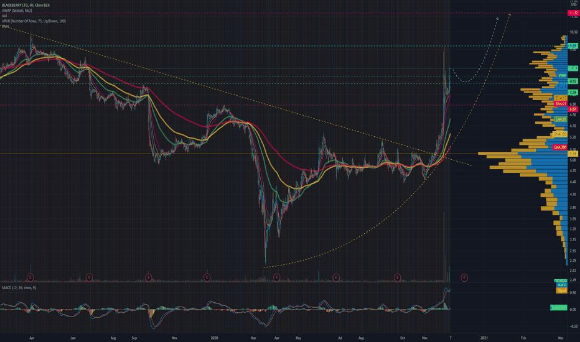
Task: Click the Oct label on time axis
Action: (x=403, y=338)
